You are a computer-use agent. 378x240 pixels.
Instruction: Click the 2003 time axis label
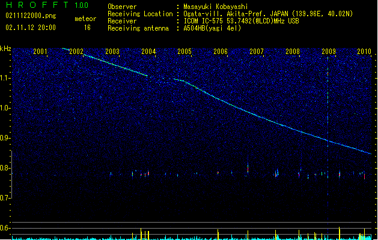pyautogui.click(x=112, y=51)
